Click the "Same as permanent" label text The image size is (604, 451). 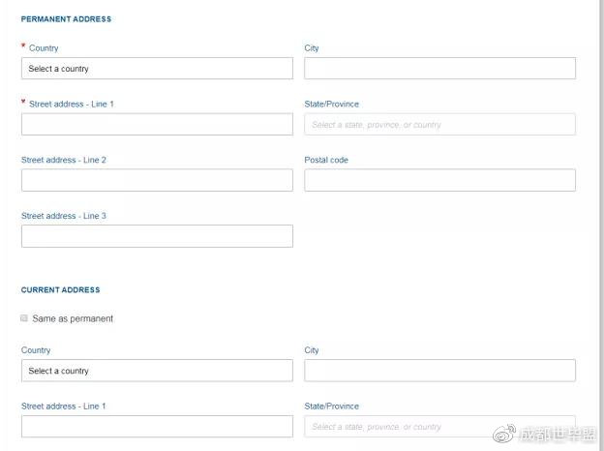coord(73,318)
